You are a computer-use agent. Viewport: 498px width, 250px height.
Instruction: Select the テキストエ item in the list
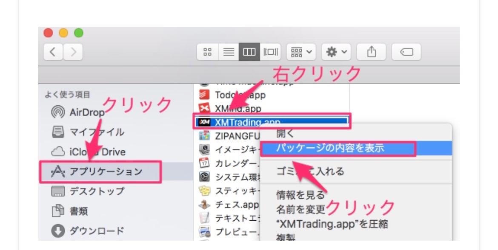(237, 218)
